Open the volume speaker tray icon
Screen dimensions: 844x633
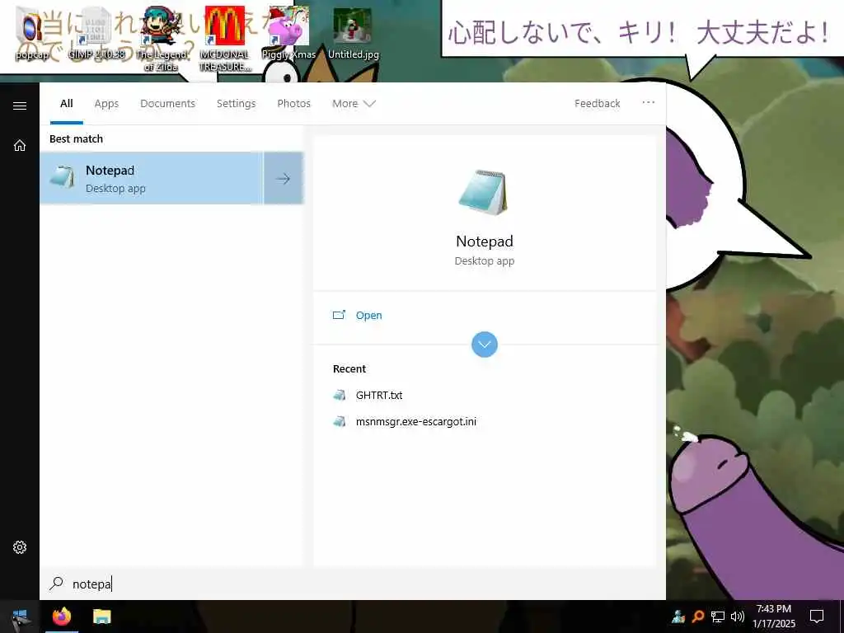click(737, 617)
